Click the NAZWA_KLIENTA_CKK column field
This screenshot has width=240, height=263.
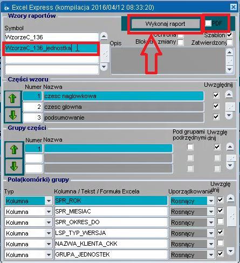click(111, 244)
